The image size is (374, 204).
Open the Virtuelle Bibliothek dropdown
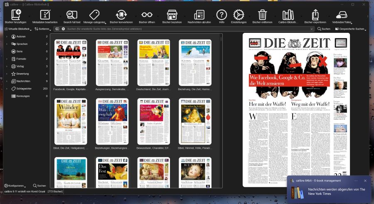coord(18,29)
